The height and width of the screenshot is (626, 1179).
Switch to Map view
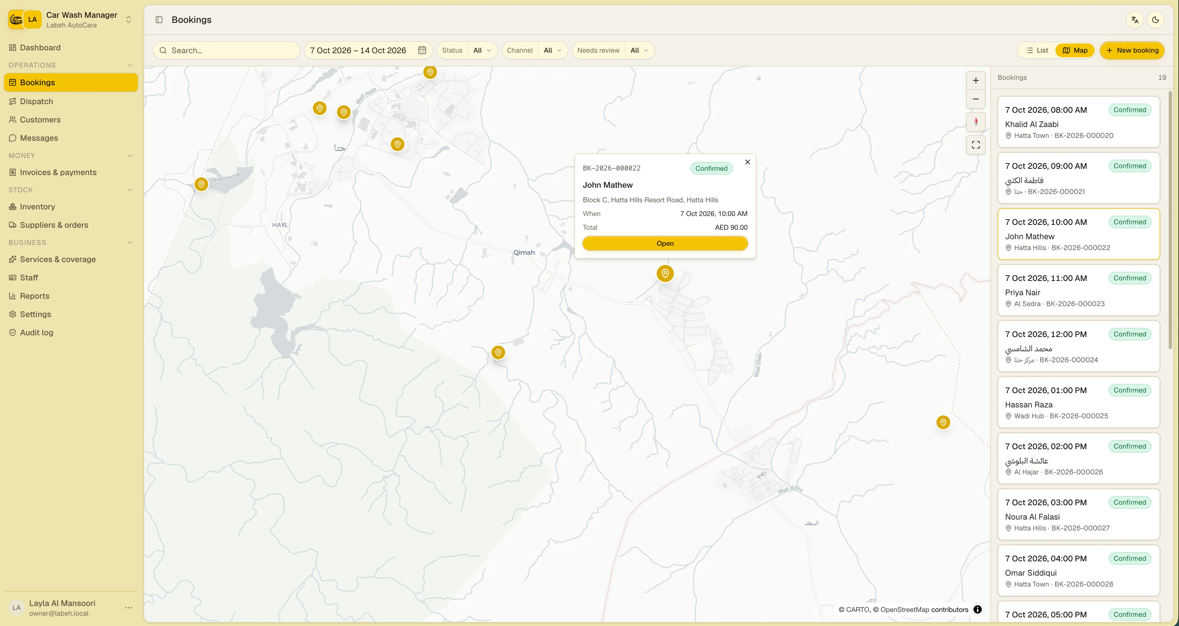pyautogui.click(x=1075, y=50)
